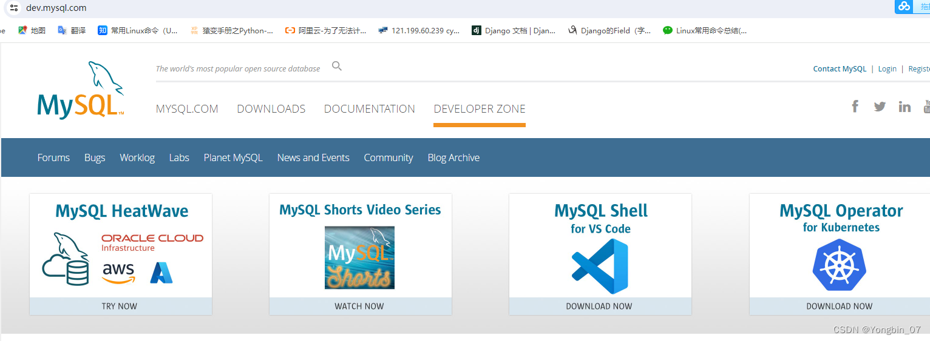Click the VS Code logo image
The image size is (930, 341).
coord(600,267)
